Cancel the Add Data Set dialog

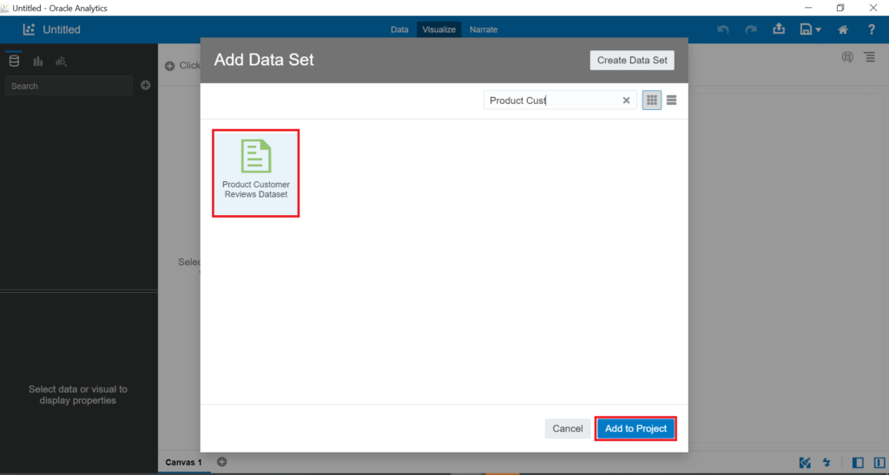tap(568, 428)
